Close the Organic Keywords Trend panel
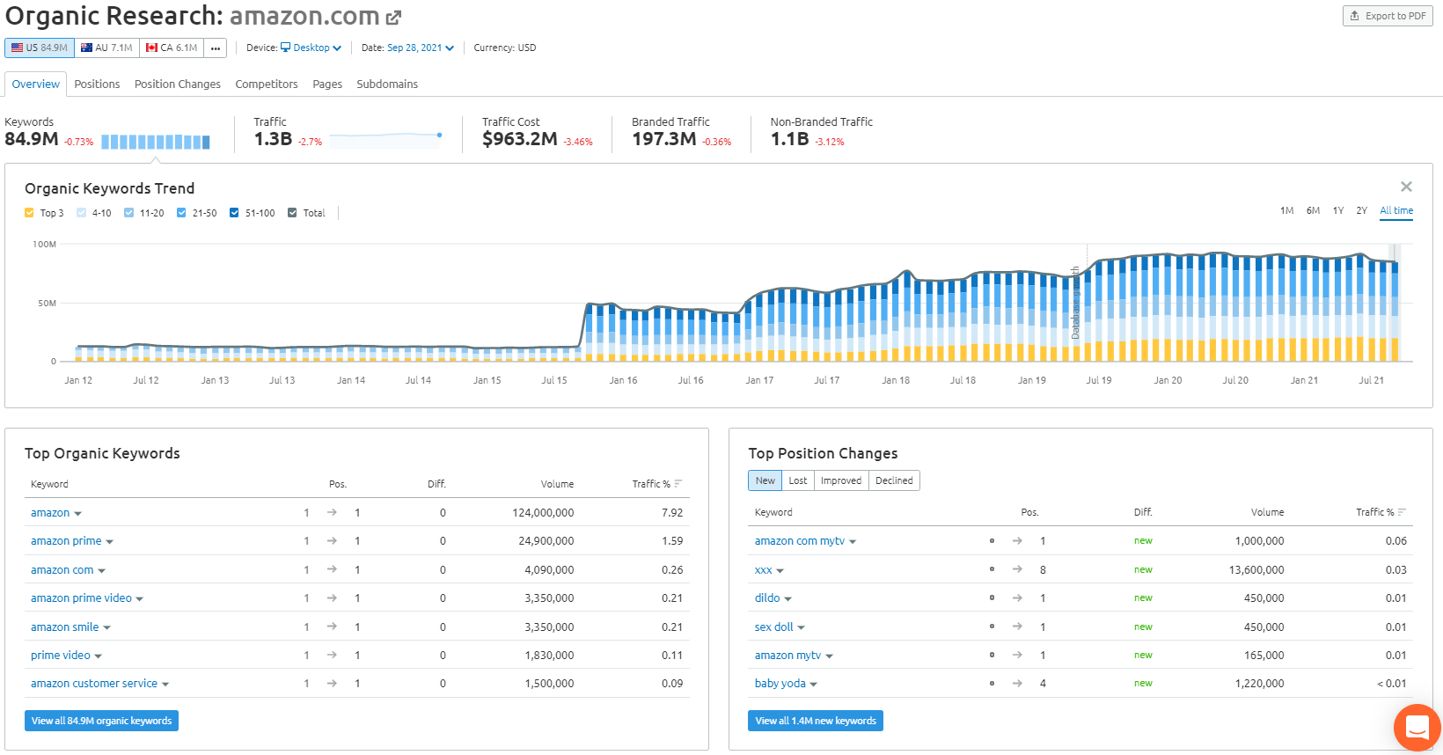This screenshot has width=1443, height=755. click(x=1406, y=187)
